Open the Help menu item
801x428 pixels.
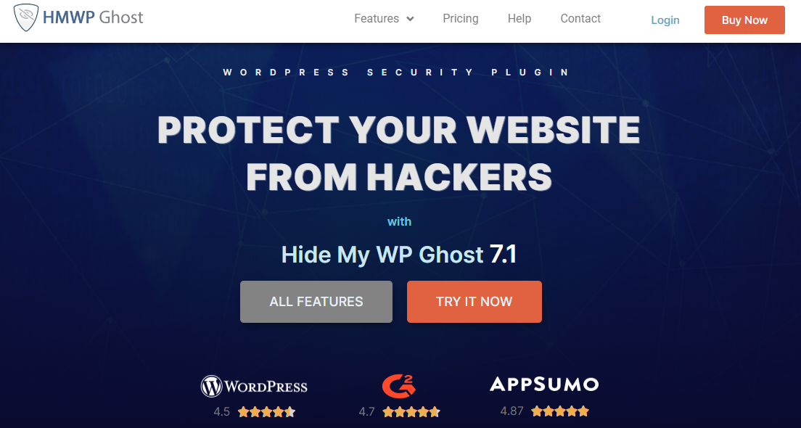click(519, 18)
